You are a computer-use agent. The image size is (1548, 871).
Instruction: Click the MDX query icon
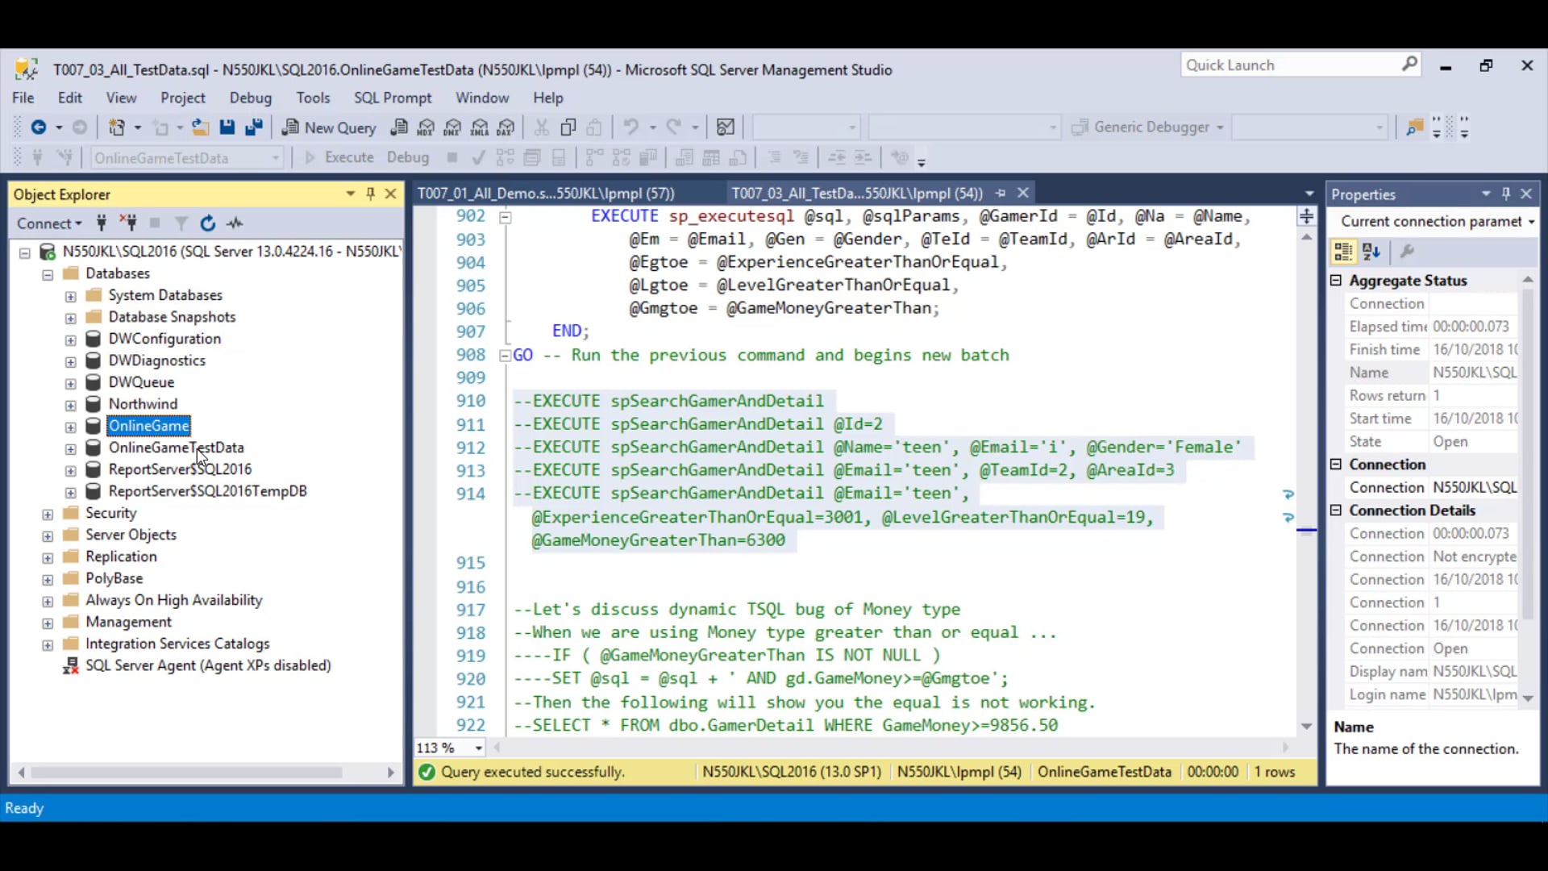pyautogui.click(x=426, y=127)
